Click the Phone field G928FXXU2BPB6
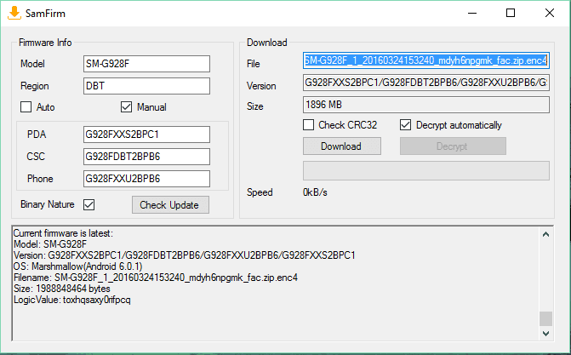571x355 pixels. 146,179
